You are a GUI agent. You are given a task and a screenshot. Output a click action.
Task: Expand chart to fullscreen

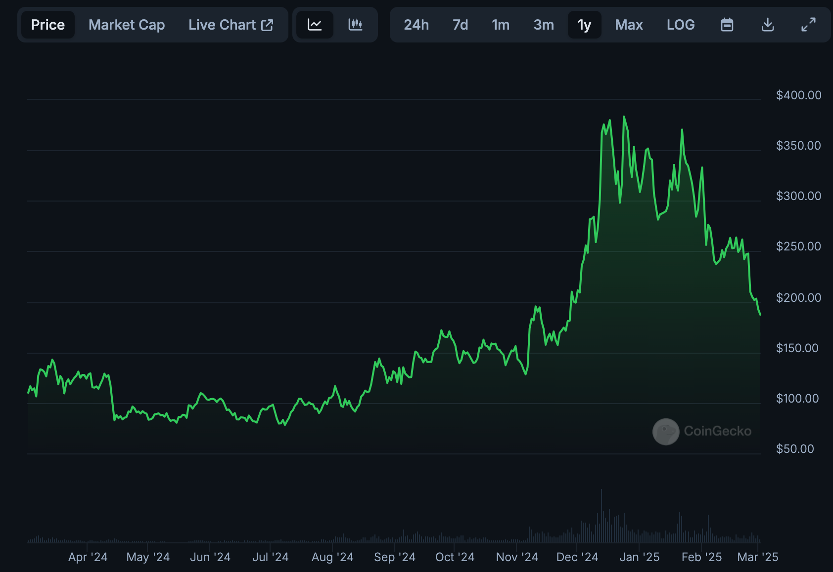point(808,25)
